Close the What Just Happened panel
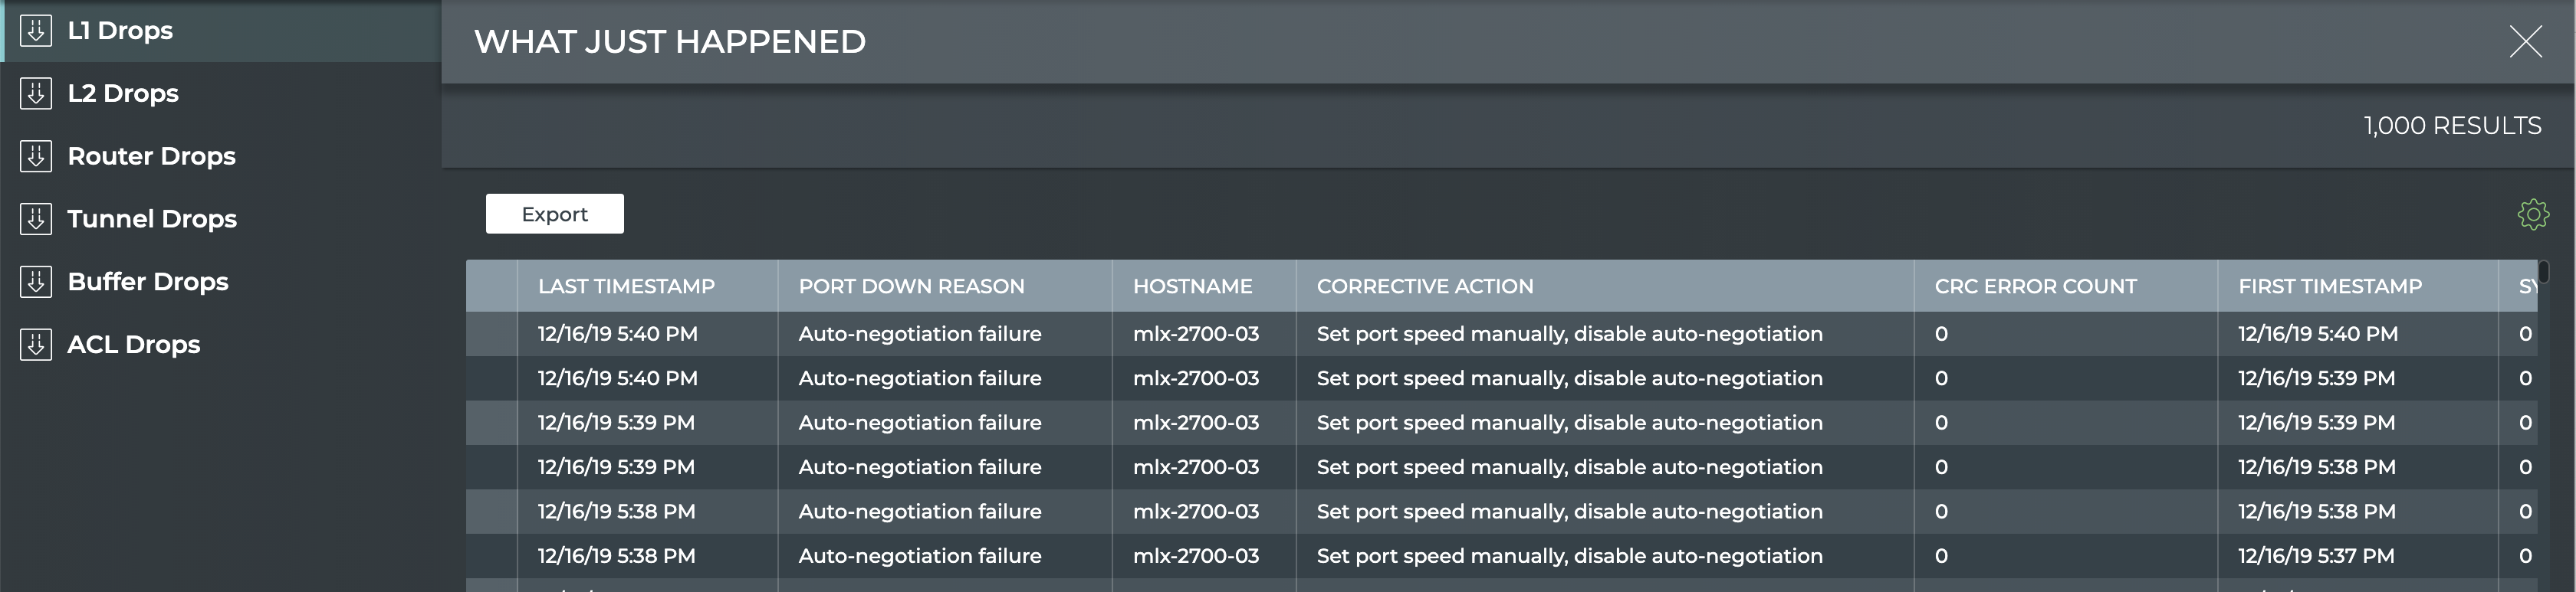 click(x=2525, y=42)
